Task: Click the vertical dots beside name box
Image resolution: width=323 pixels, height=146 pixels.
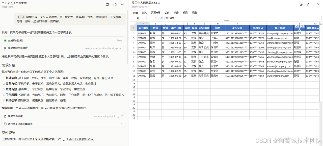Action: [x=151, y=18]
